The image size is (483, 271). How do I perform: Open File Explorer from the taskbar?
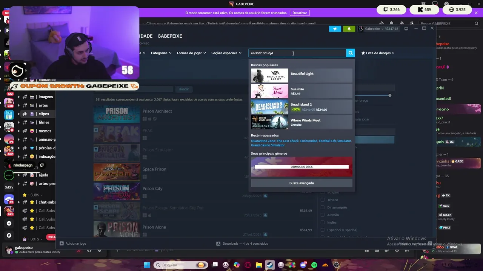coord(259,265)
